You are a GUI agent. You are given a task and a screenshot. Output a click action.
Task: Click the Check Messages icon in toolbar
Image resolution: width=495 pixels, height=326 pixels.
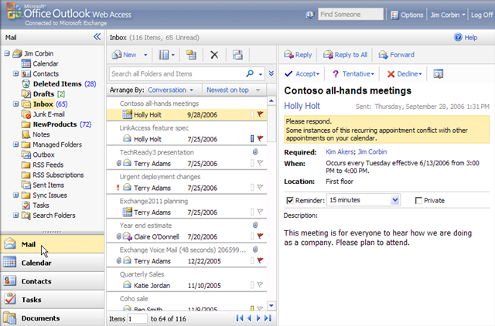237,55
